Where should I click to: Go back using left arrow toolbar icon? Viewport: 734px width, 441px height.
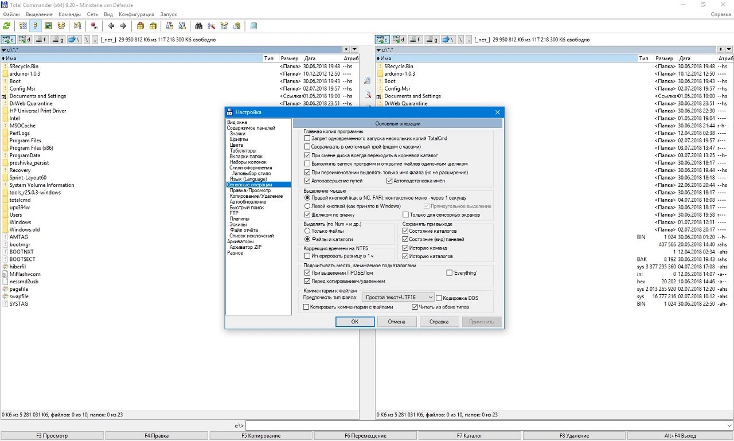click(111, 26)
